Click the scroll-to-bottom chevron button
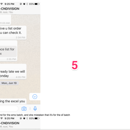Screen dimensions: 130x130 coord(35,97)
